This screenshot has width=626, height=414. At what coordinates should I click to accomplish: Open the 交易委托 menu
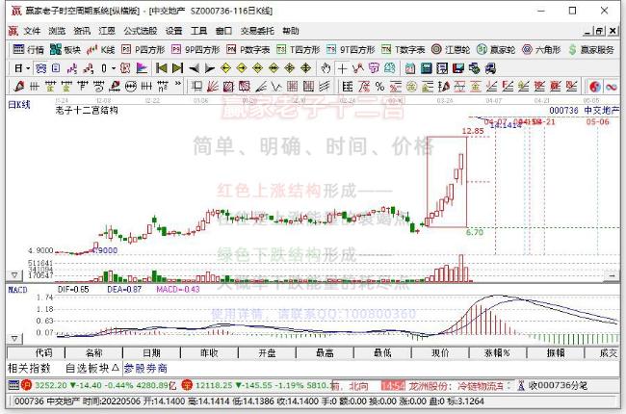[257, 31]
